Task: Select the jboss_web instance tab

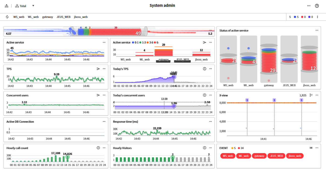Action: point(81,17)
